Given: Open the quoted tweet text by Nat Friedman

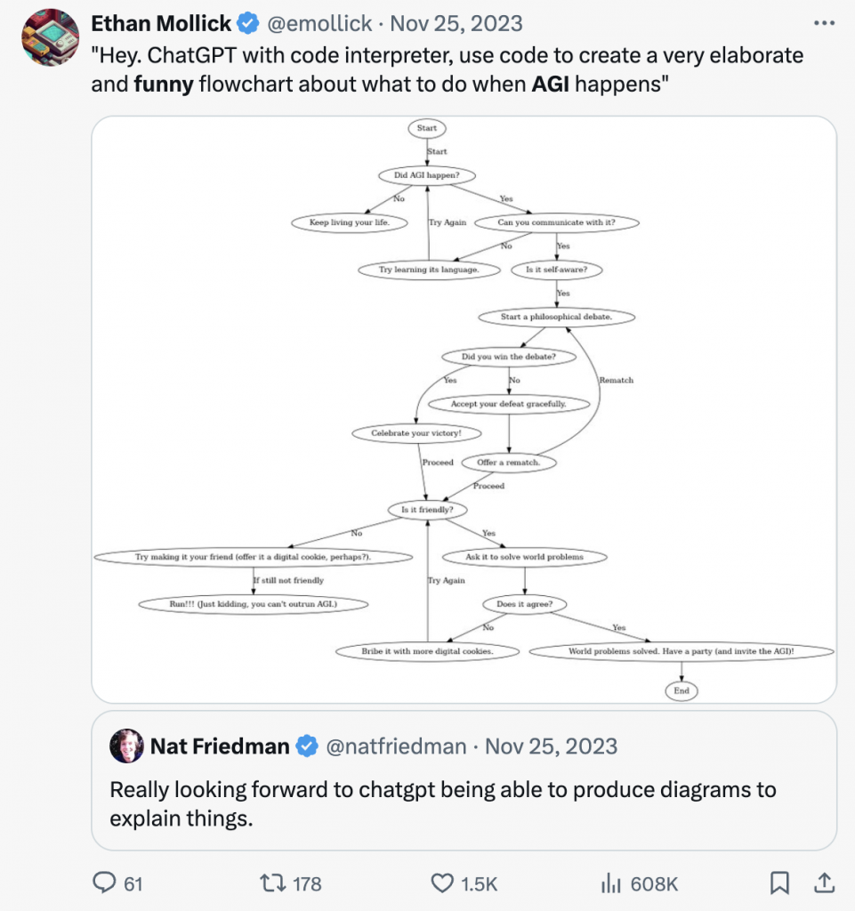Looking at the screenshot, I should pos(442,804).
